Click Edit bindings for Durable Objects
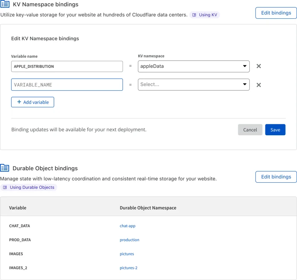This screenshot has height=280, width=297. click(x=276, y=177)
